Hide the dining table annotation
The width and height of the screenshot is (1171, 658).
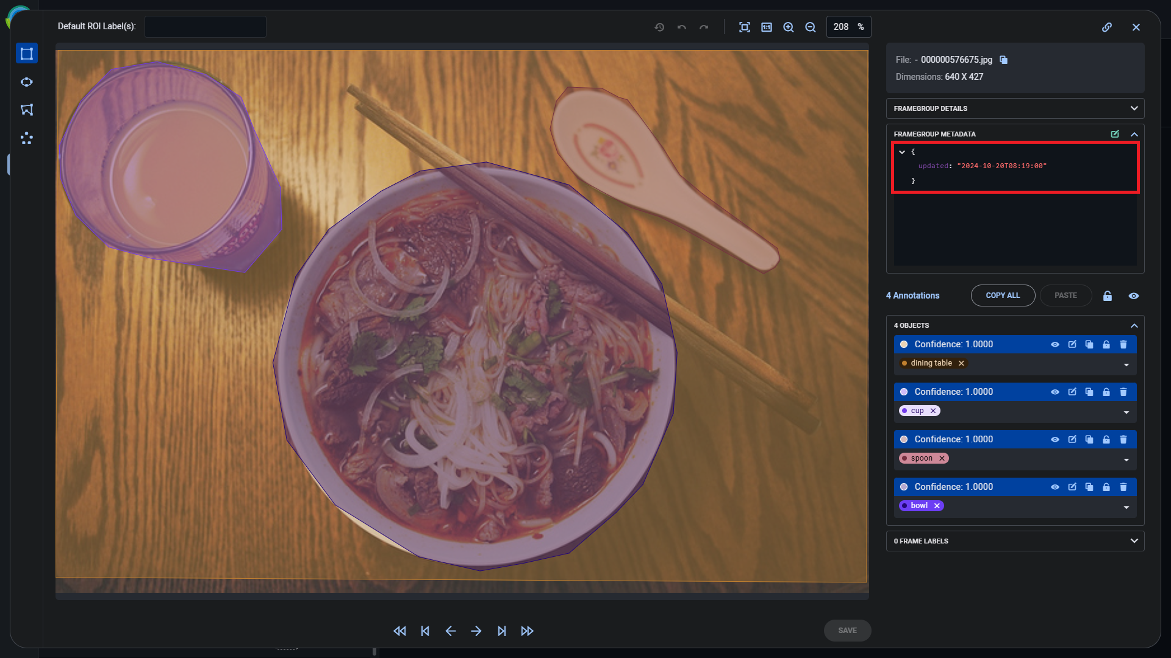click(x=1055, y=344)
